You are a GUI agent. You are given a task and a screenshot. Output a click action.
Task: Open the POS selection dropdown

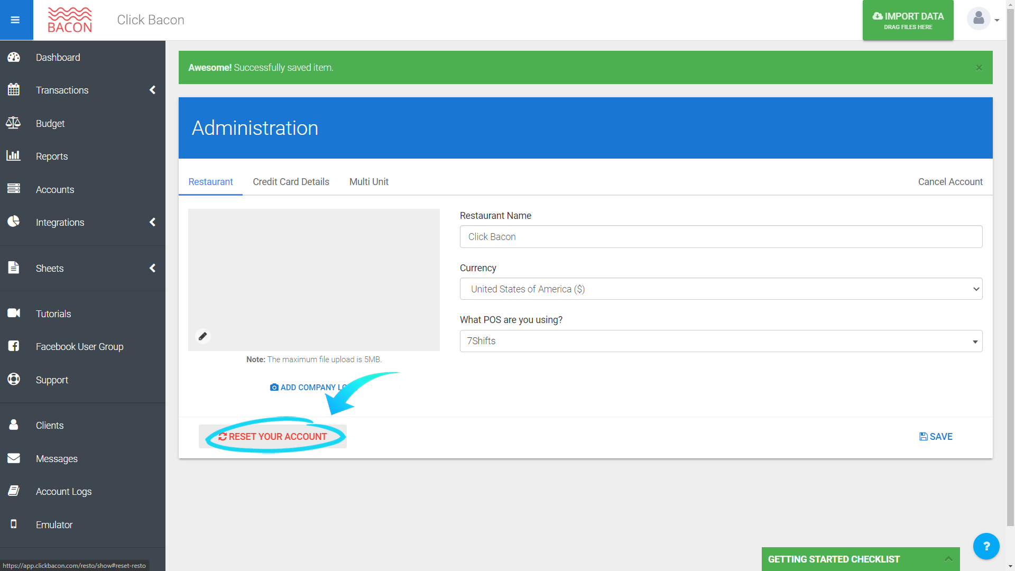click(721, 341)
